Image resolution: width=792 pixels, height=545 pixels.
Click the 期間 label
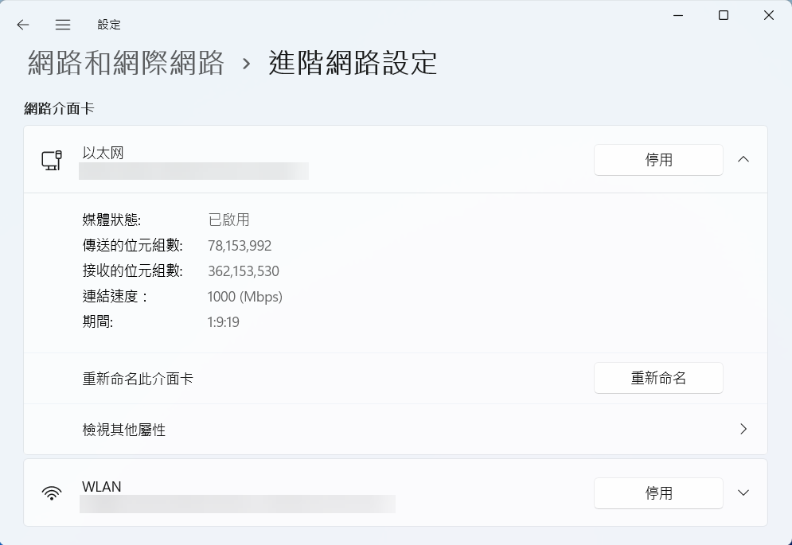pos(97,321)
